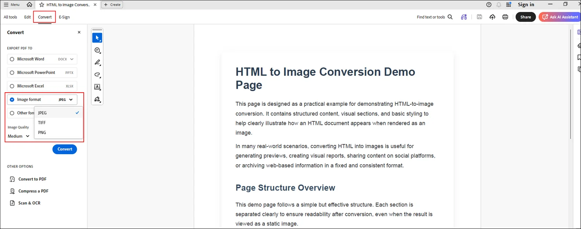Click the Find text or tools search icon
Viewport: 581px width, 229px height.
(x=450, y=17)
